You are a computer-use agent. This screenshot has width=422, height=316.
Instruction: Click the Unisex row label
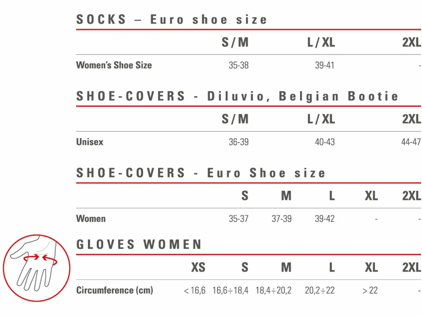tap(90, 142)
